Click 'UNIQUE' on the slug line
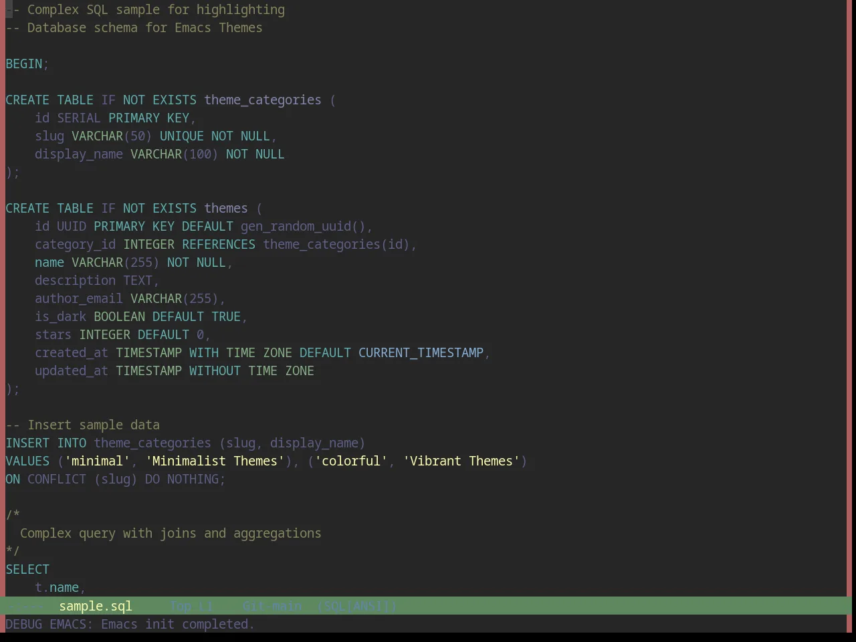This screenshot has height=642, width=856. pos(182,136)
